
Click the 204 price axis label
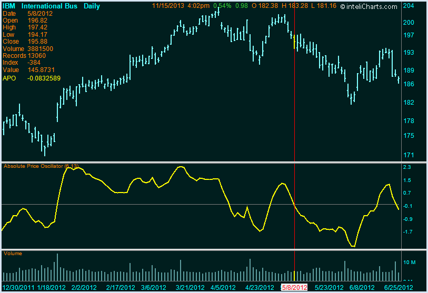coord(409,6)
